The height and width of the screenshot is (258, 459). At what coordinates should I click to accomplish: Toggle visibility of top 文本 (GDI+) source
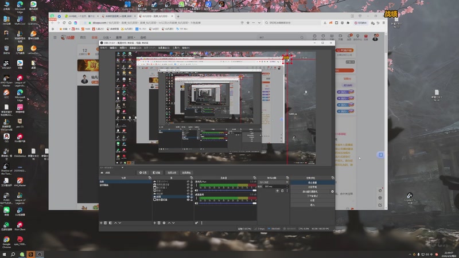point(188,181)
